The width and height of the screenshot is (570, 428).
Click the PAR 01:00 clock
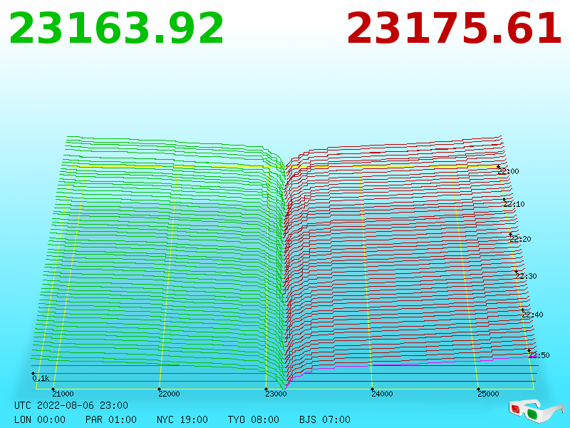coord(111,419)
